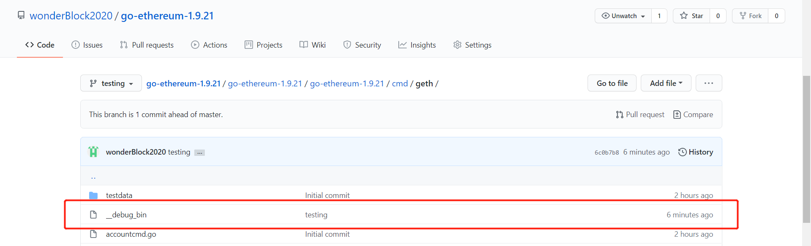
Task: Star this repository
Action: coord(691,16)
